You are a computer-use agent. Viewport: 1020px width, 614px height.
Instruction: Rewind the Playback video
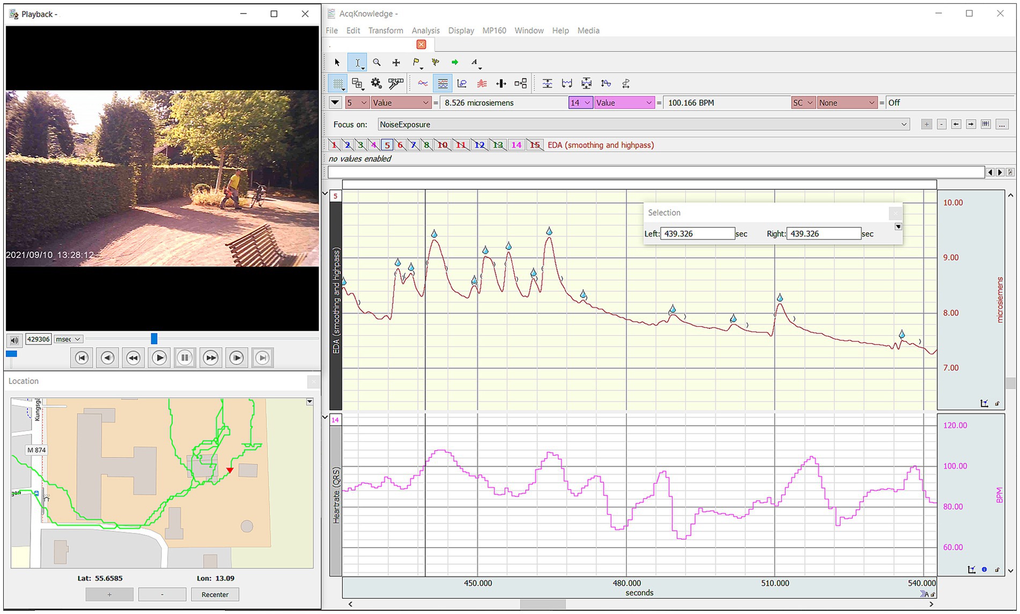point(134,358)
